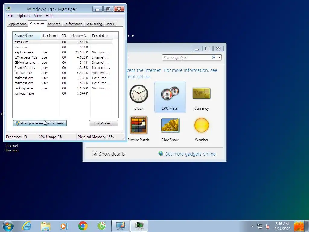Select the SearchProtoc... process row
Viewport: 309px width, 232px height.
63,68
